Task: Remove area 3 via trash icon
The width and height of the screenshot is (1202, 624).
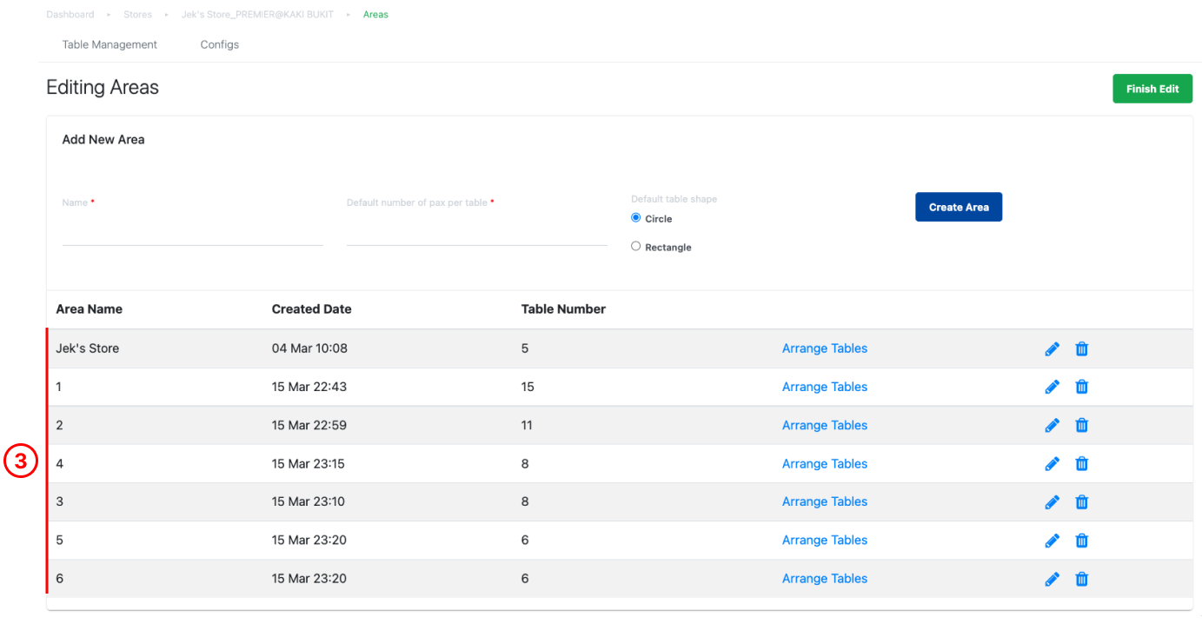Action: [1081, 501]
